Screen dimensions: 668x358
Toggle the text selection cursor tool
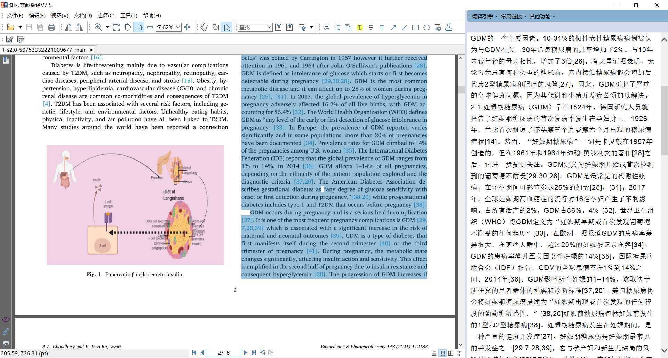click(226, 27)
